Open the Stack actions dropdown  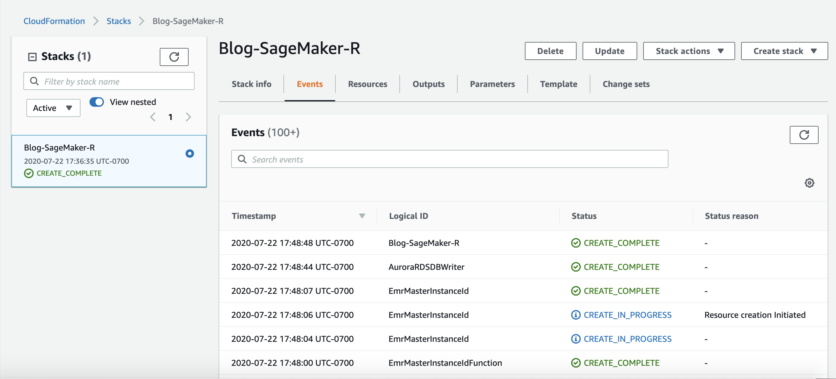click(689, 51)
